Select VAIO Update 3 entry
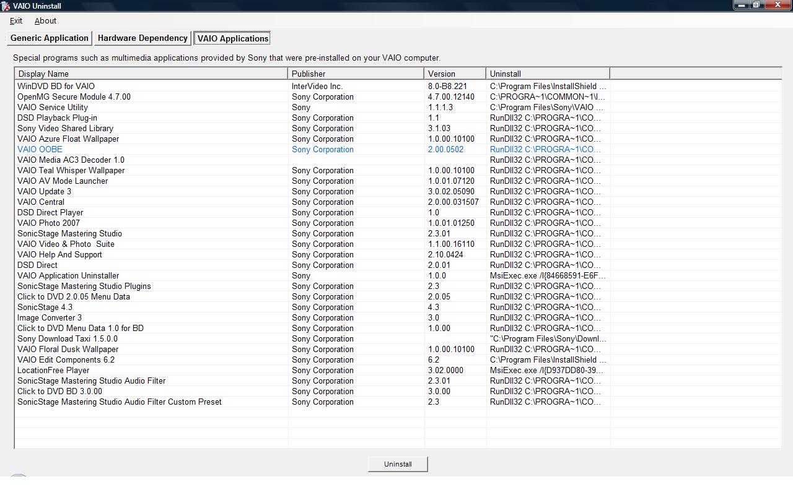The height and width of the screenshot is (495, 793). click(x=44, y=191)
